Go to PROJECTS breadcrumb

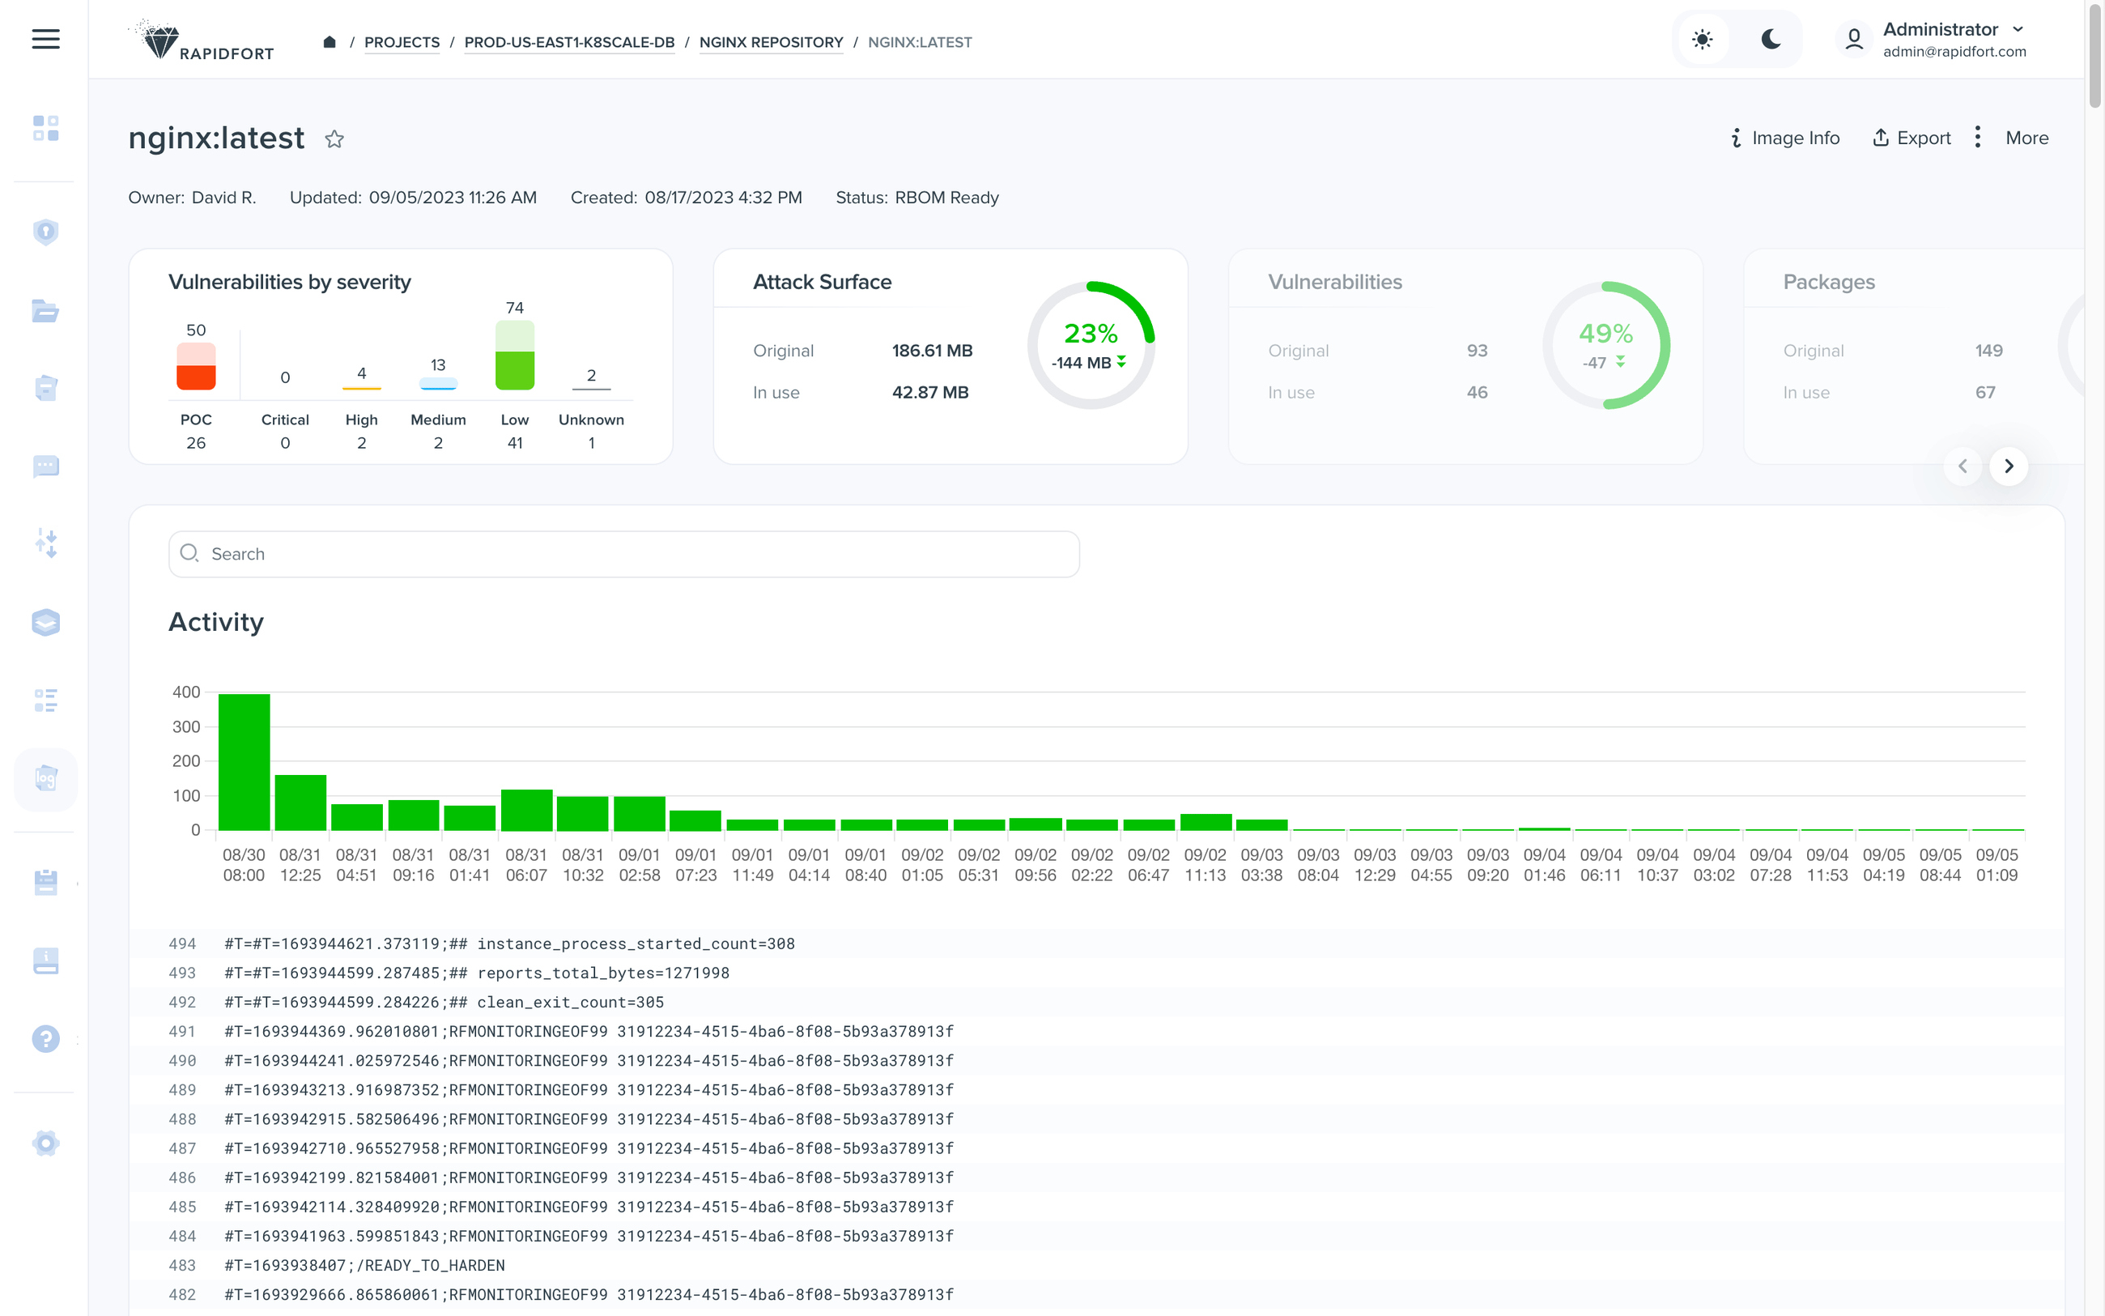(401, 42)
